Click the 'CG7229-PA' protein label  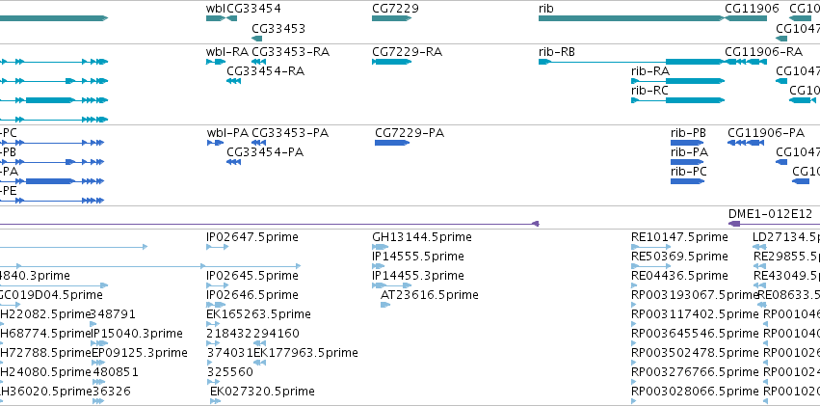tap(410, 132)
